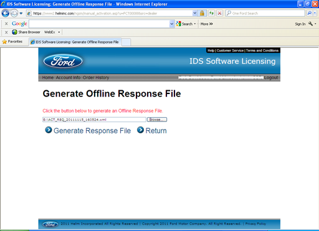Open the Help link
The height and width of the screenshot is (231, 319).
211,50
